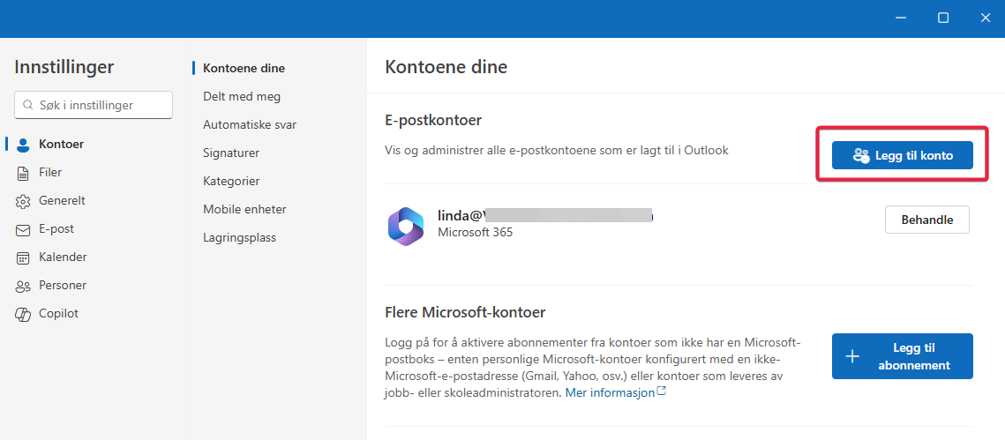Click the Flere Microsoft-kontoer heading
This screenshot has height=440, width=1005.
[x=465, y=313]
